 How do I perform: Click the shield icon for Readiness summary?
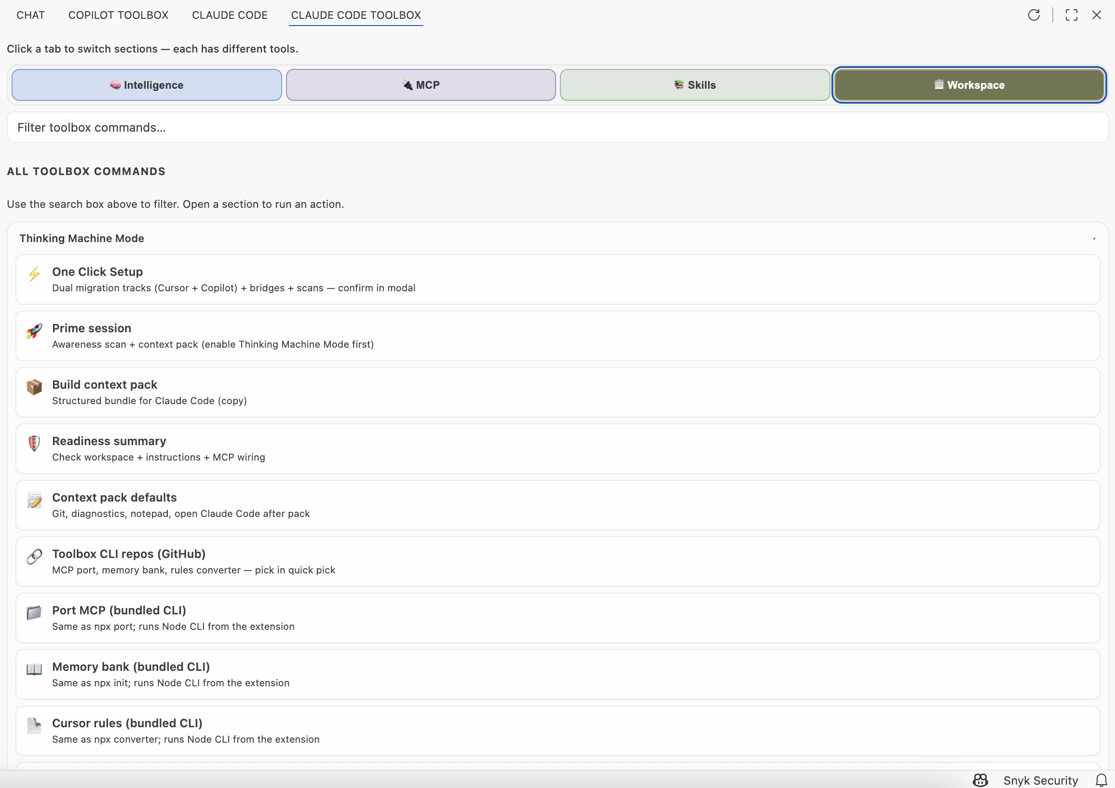[x=34, y=444]
